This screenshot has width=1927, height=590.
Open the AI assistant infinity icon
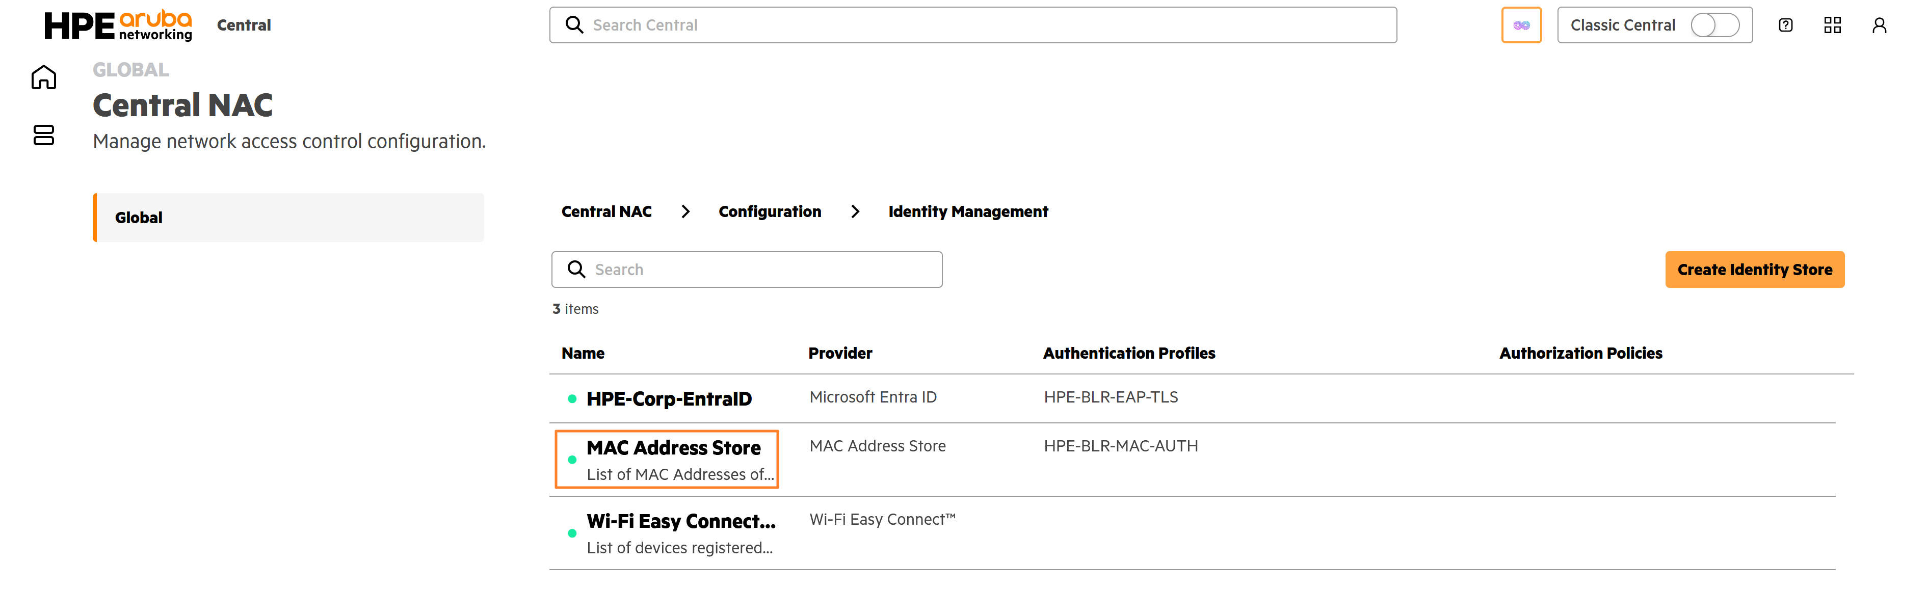(1521, 25)
